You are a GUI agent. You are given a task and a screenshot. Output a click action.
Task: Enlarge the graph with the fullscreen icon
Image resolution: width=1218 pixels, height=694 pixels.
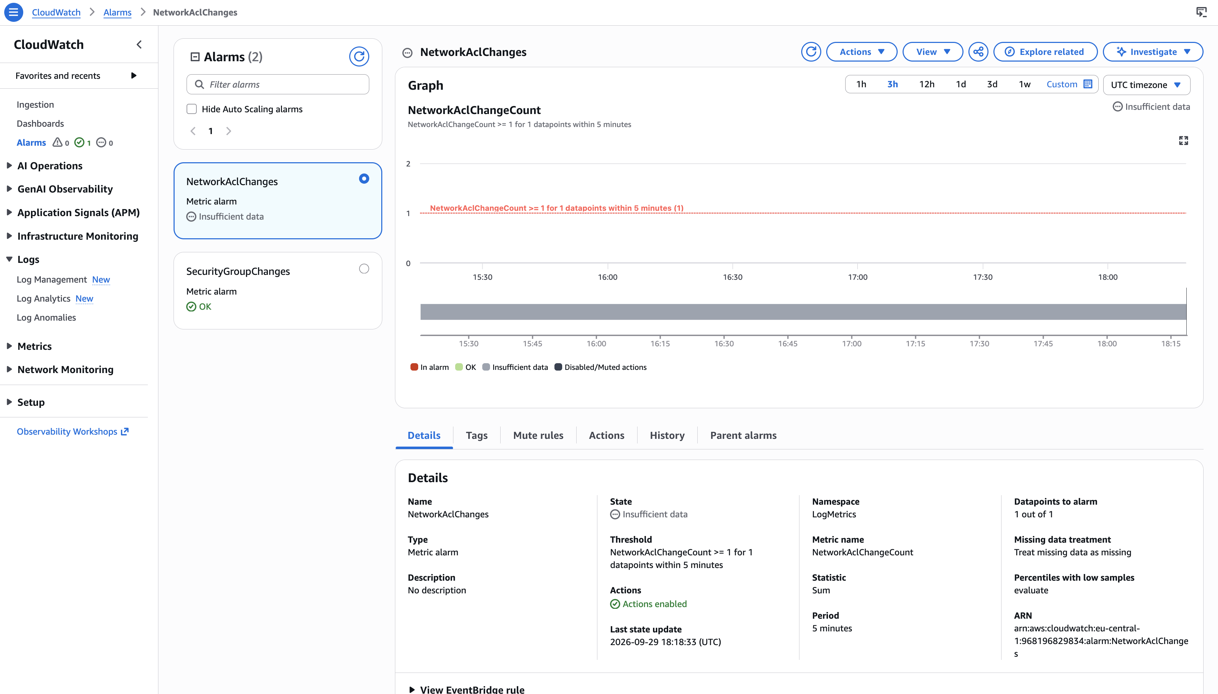[x=1183, y=141]
